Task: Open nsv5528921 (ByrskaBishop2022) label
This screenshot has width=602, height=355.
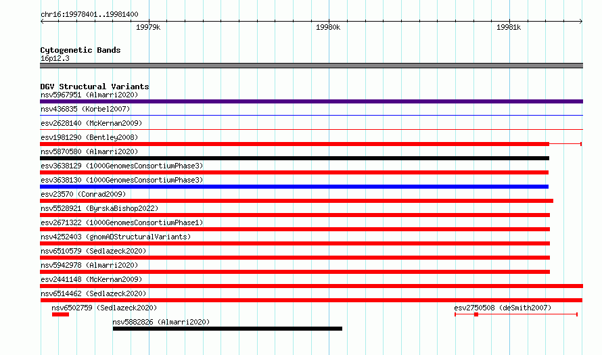Action: click(99, 208)
